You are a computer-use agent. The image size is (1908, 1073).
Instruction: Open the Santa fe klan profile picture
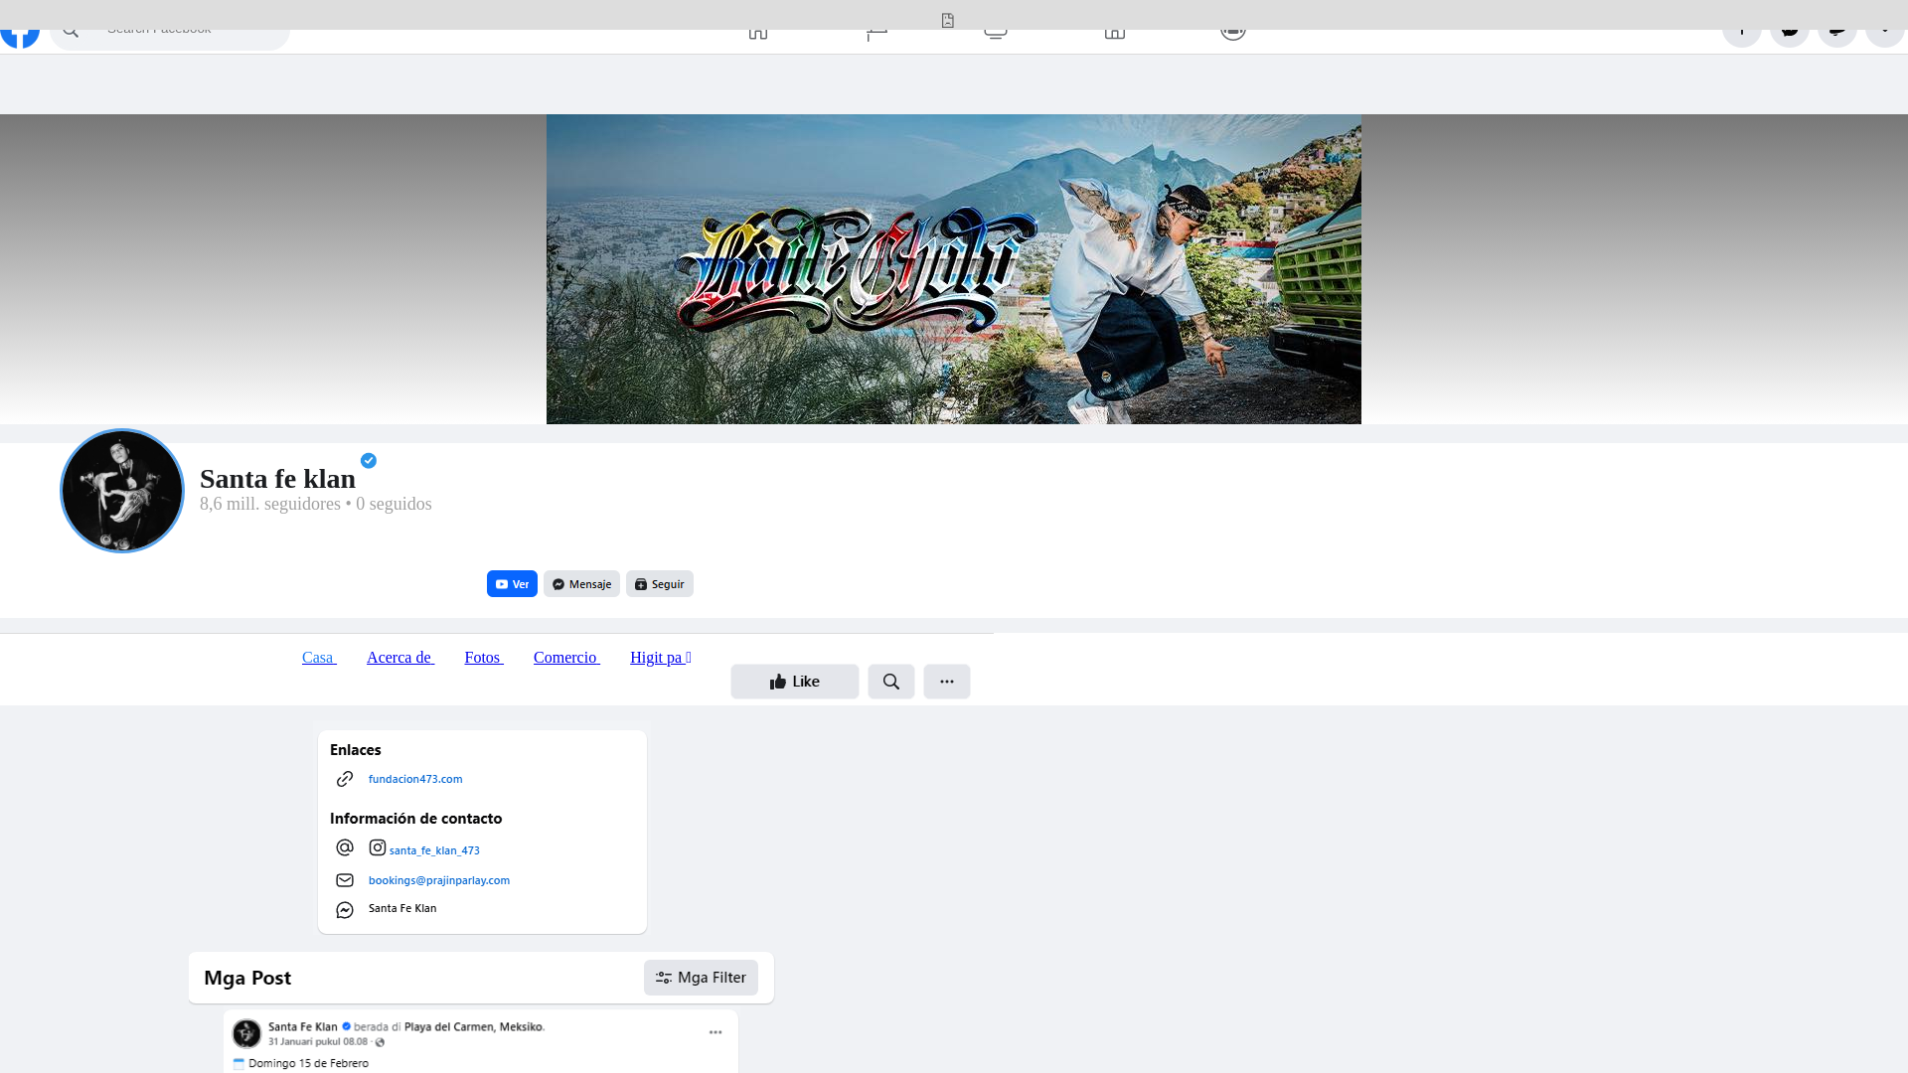tap(122, 491)
